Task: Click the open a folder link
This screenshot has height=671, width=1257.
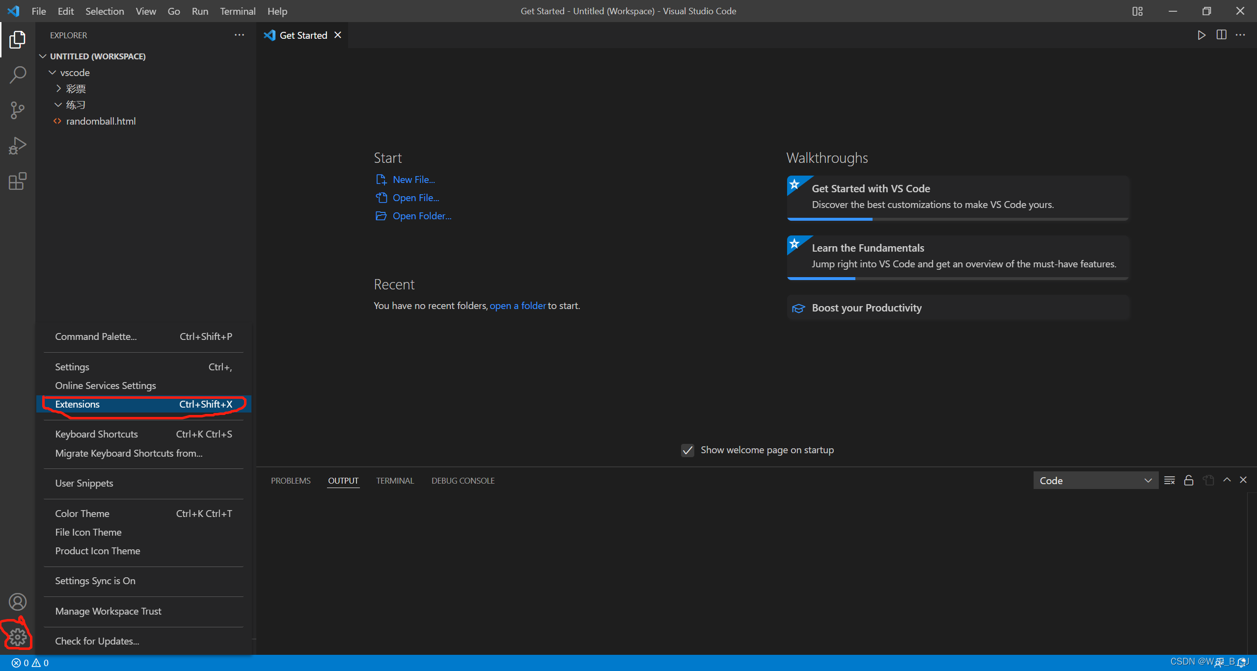Action: 518,306
